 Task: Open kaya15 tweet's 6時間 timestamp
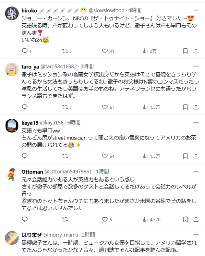[74, 122]
